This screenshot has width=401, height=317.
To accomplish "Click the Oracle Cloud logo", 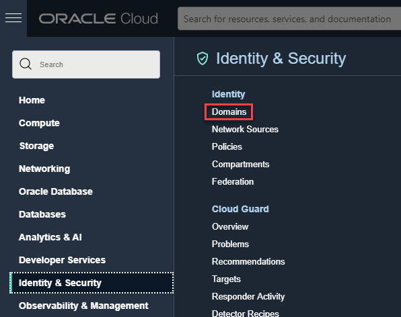I will pos(98,19).
